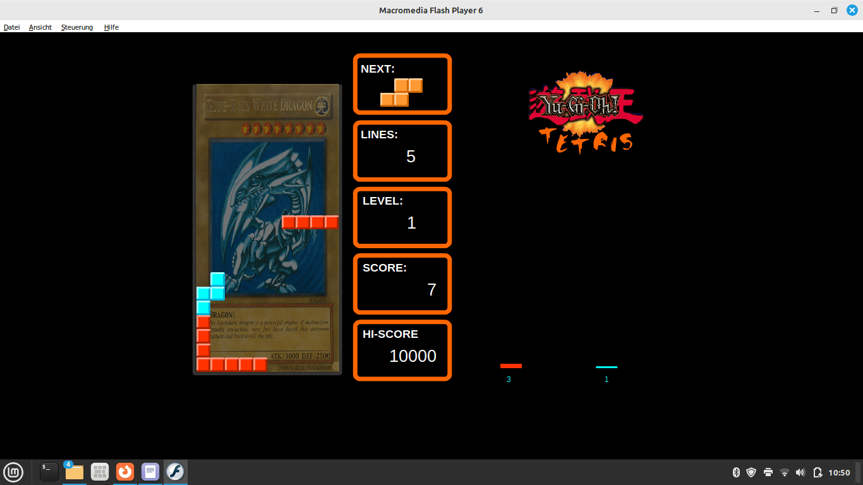The width and height of the screenshot is (863, 485).
Task: Restore the Flash Player window
Action: [x=834, y=10]
